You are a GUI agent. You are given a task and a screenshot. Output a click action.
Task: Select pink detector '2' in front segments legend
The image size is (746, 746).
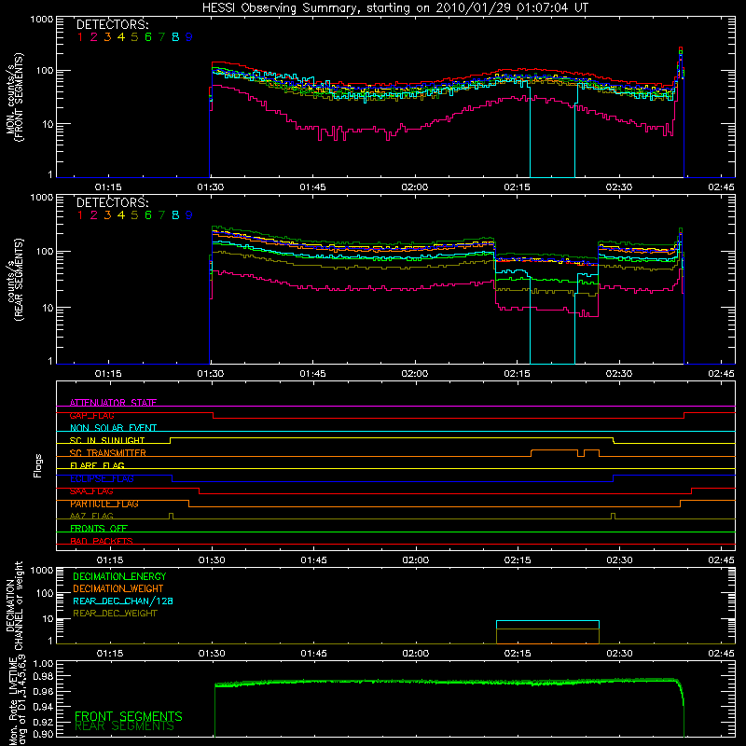pyautogui.click(x=94, y=37)
